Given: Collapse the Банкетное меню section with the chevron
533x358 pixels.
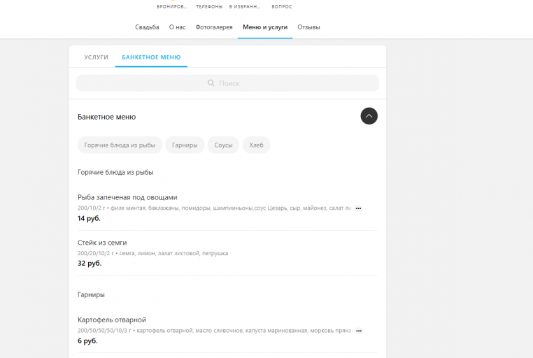Looking at the screenshot, I should point(369,116).
